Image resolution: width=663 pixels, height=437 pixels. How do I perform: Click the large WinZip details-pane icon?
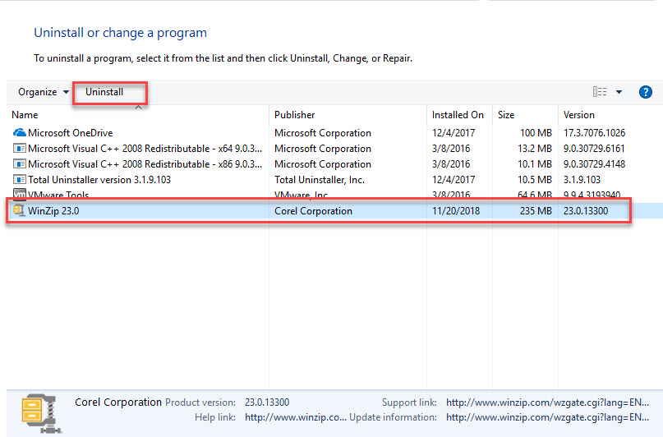[40, 414]
